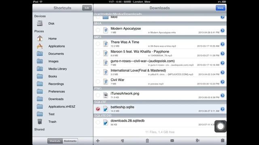Screen dimensions: 259x145
Task: Open the Books folder icon
Action: (40, 76)
